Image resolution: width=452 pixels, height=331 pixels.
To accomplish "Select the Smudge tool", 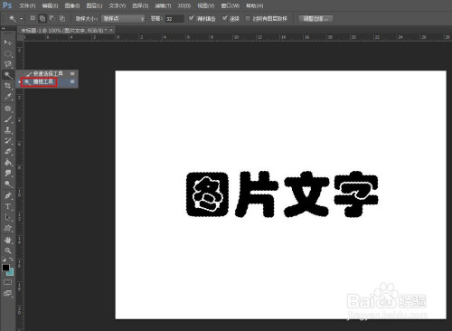I will [x=8, y=173].
